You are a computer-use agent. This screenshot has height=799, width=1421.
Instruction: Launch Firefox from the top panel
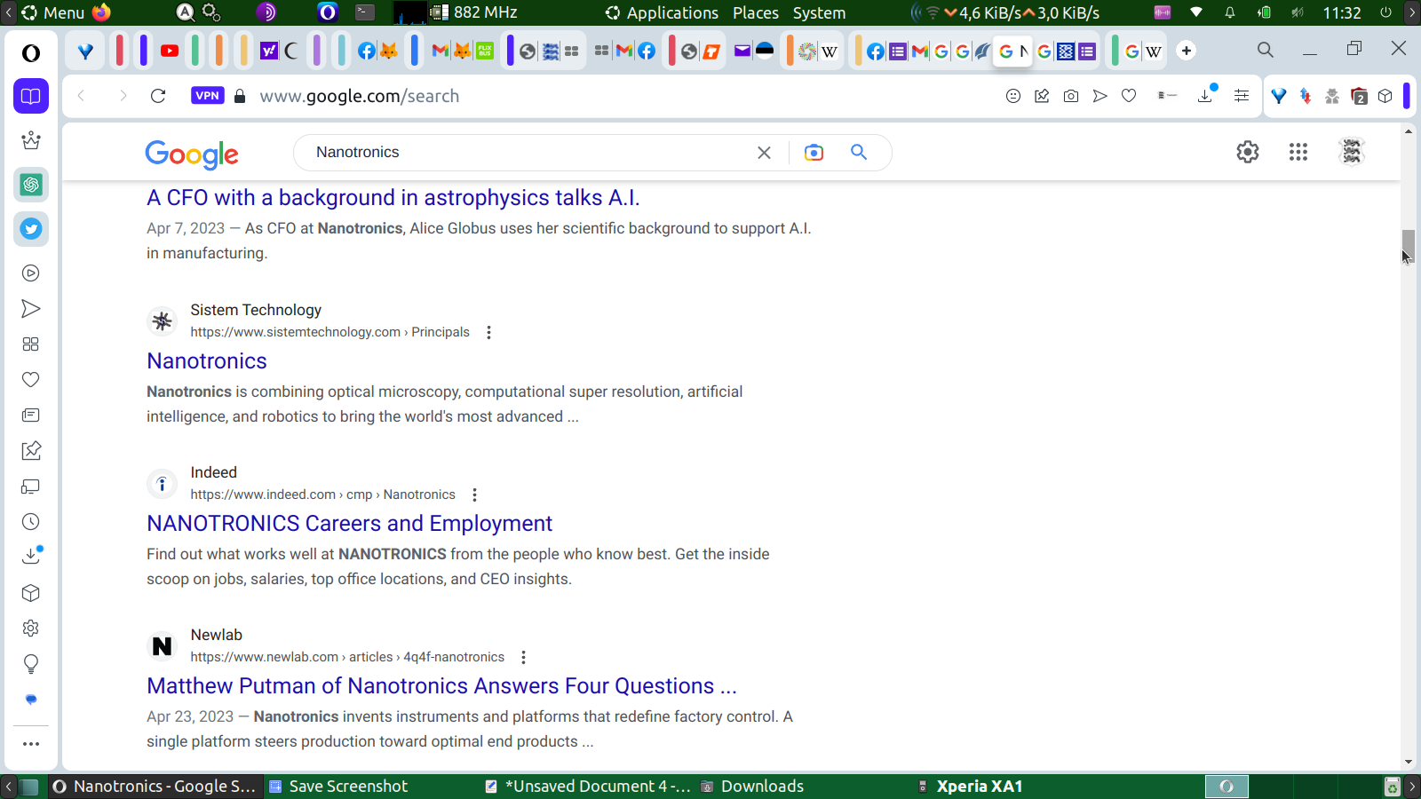102,12
